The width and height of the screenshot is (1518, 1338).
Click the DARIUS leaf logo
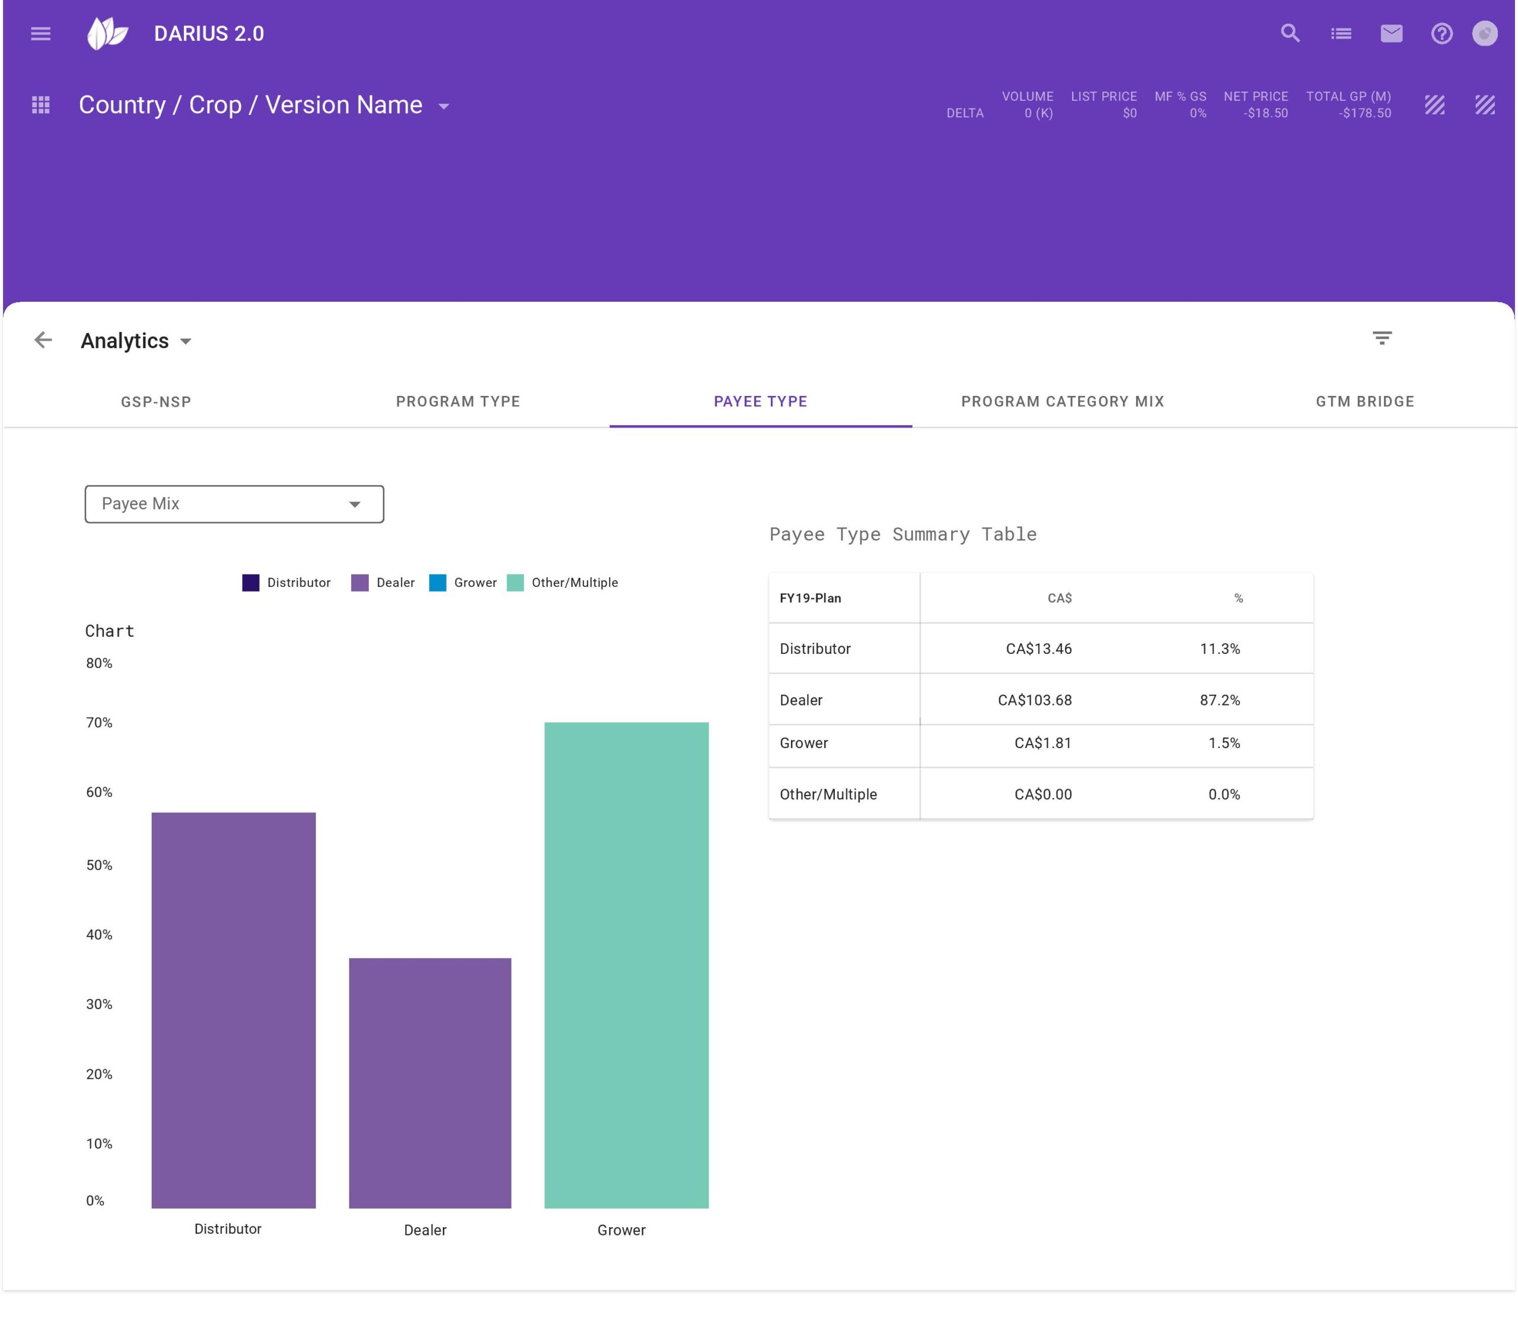pos(107,33)
